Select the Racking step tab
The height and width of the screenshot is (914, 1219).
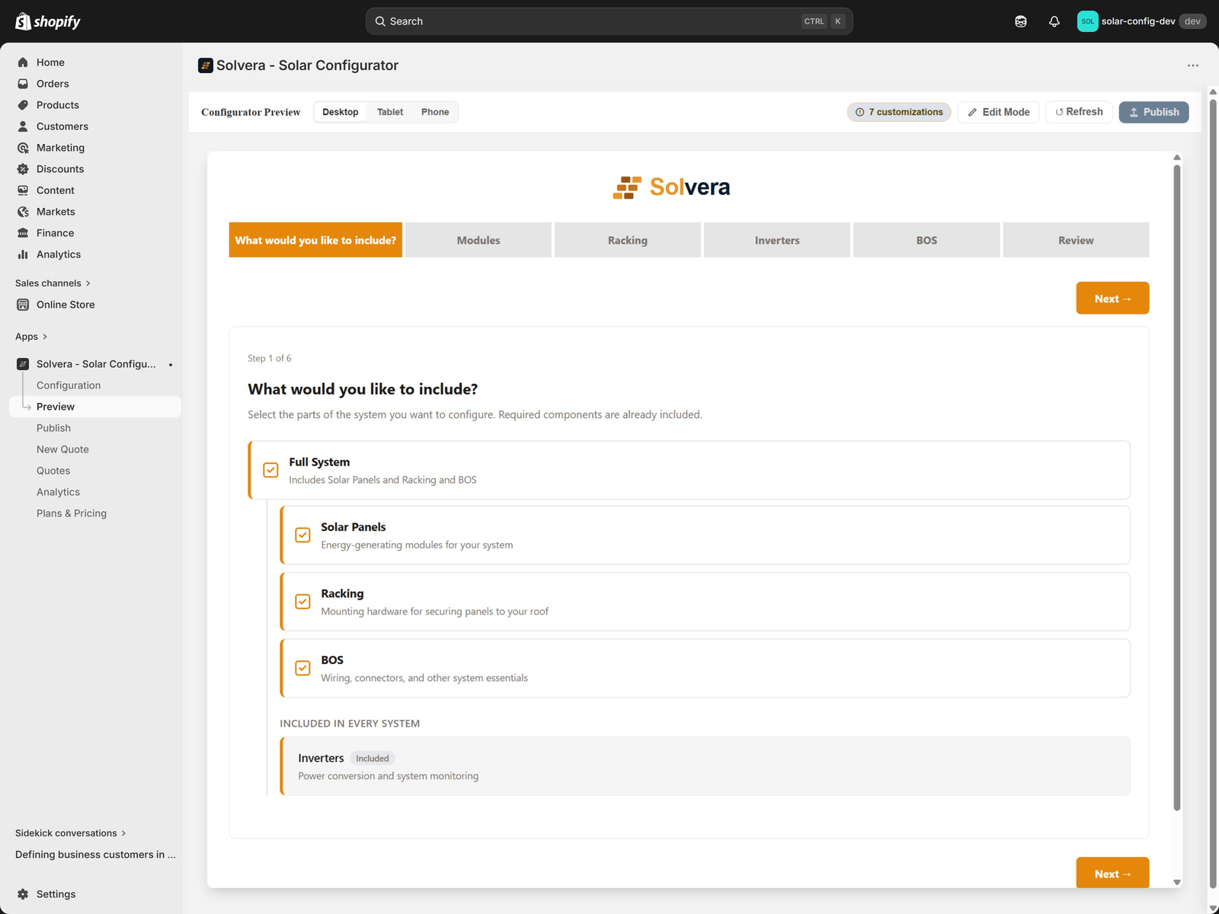point(628,240)
